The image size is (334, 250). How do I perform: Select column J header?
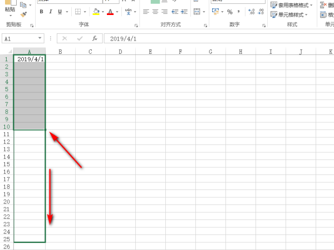point(301,52)
